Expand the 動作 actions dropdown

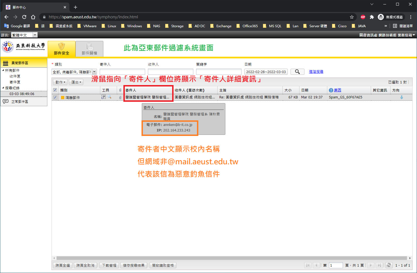point(60,82)
